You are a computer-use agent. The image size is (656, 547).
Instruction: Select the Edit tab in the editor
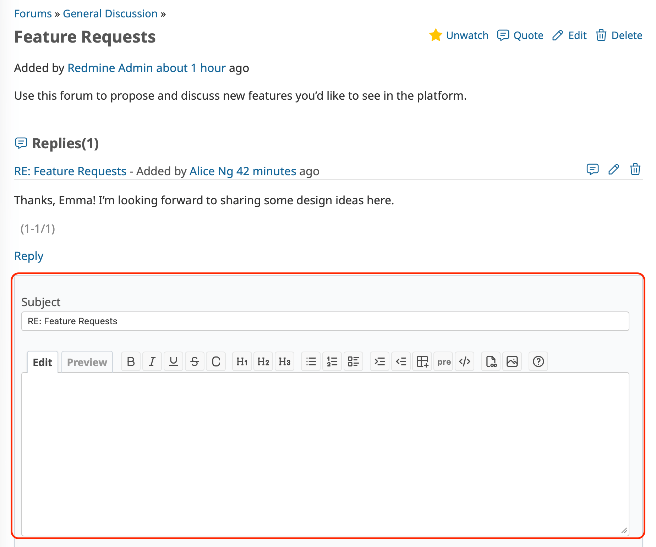tap(42, 362)
